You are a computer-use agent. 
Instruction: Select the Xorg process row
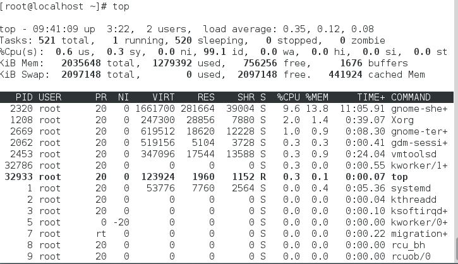(227, 120)
